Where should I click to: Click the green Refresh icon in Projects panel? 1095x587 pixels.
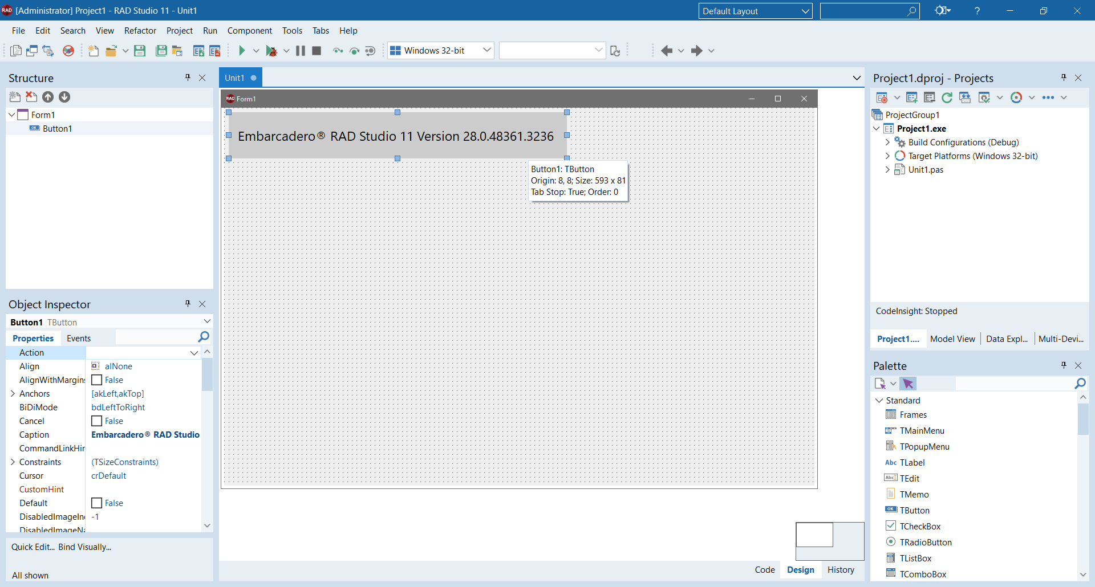(x=947, y=97)
